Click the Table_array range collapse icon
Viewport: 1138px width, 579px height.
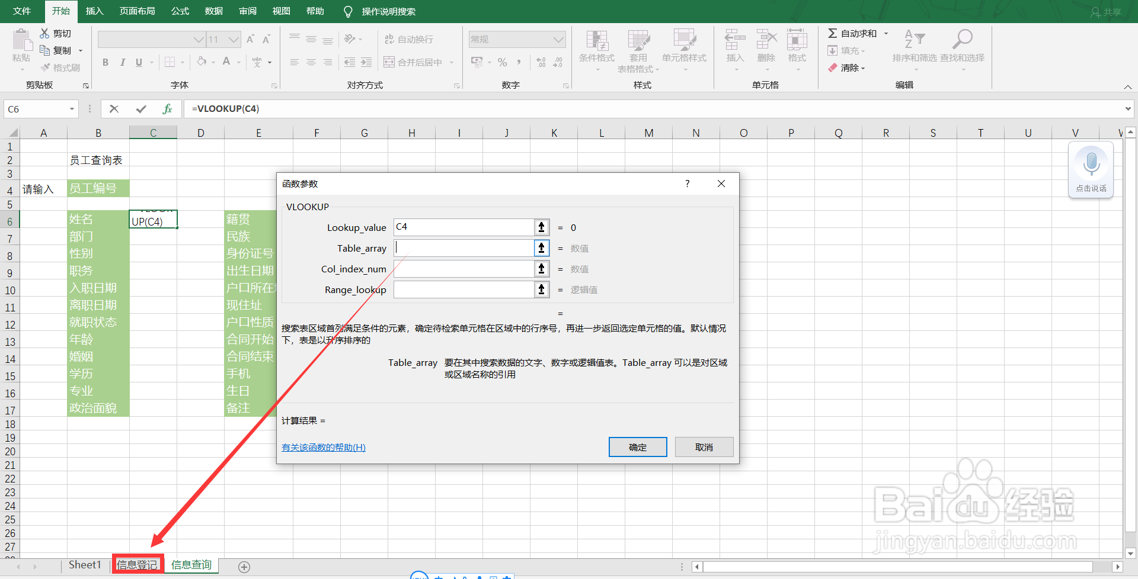click(541, 247)
